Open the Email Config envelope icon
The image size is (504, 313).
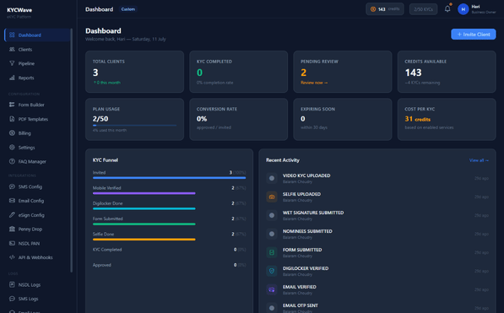pos(12,201)
